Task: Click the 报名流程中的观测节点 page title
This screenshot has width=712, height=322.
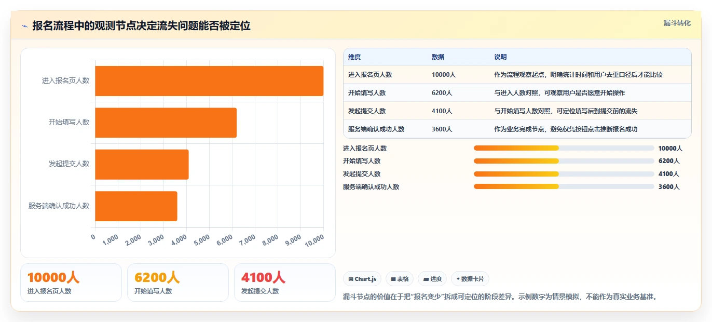Action: tap(142, 26)
